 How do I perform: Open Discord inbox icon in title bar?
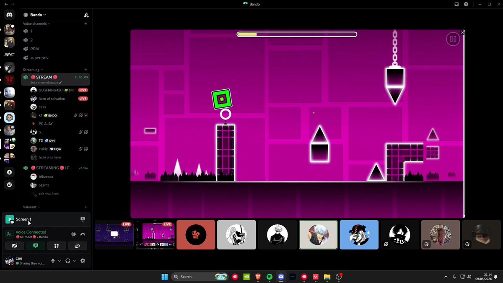point(456,4)
